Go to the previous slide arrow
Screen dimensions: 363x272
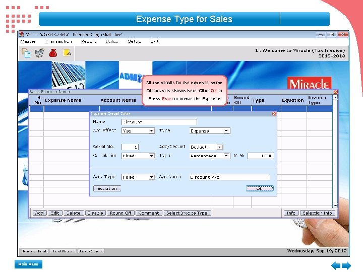pos(336,265)
